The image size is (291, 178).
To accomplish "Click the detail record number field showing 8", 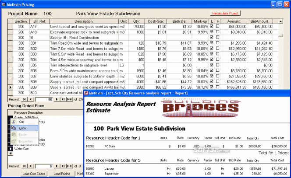I will point(44,166).
